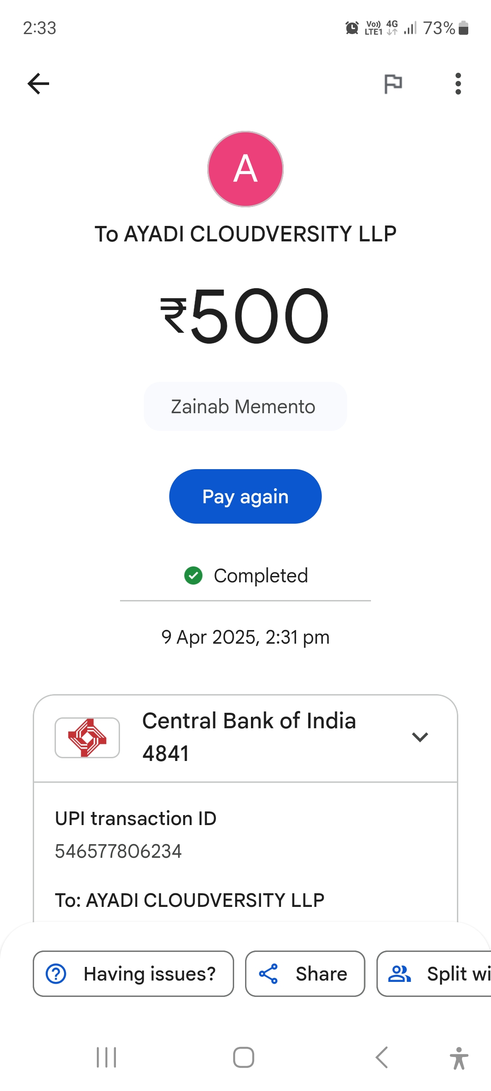Expand Central Bank of India details chevron
Viewport: 491px width, 1091px height.
[x=420, y=737]
